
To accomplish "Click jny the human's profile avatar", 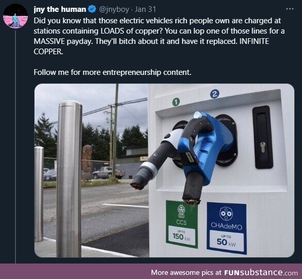I will click(x=15, y=16).
